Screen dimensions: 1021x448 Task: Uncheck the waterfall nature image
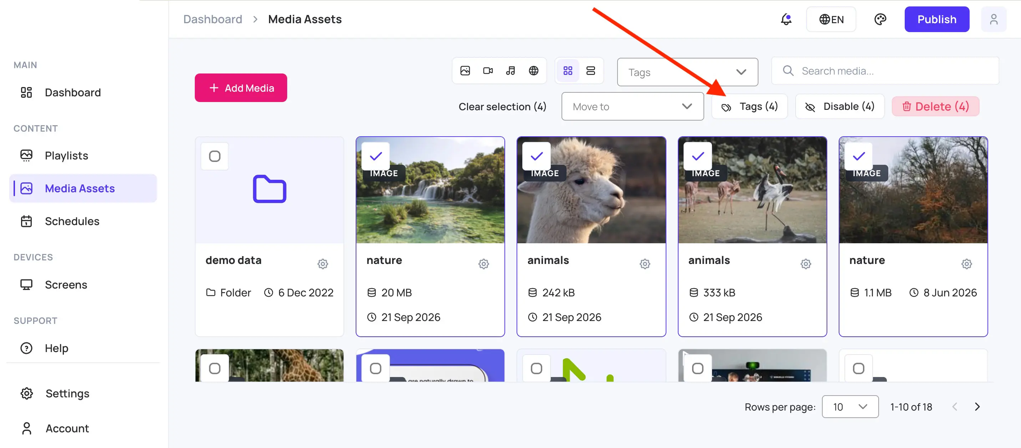point(376,156)
